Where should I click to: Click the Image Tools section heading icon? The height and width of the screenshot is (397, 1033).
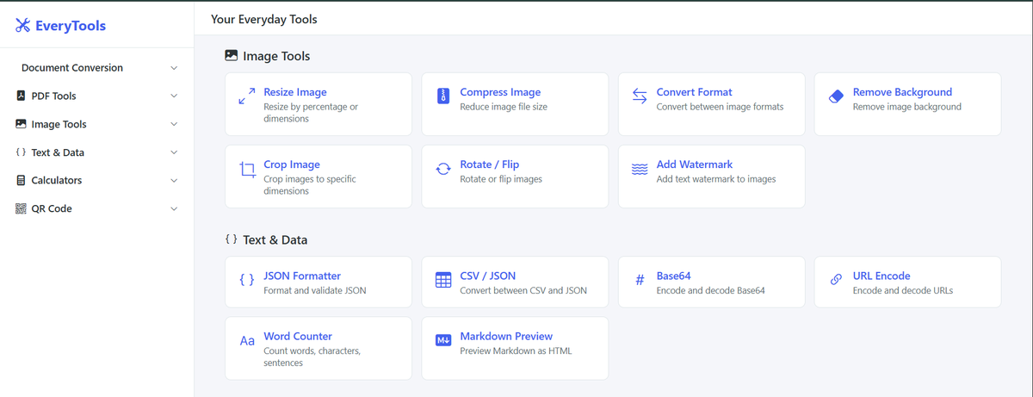[x=231, y=55]
